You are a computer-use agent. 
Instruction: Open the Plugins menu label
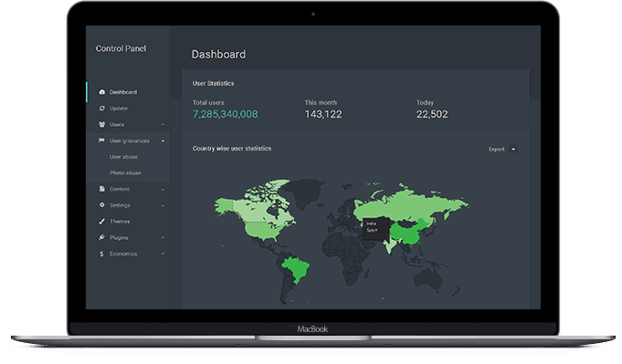[119, 238]
